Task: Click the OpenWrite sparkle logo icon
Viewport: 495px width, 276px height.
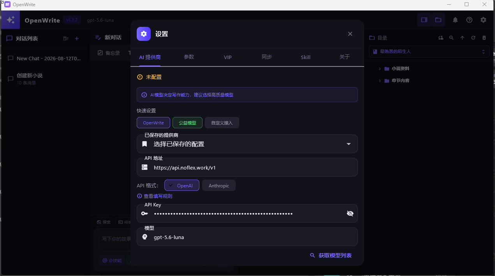Action: click(11, 20)
